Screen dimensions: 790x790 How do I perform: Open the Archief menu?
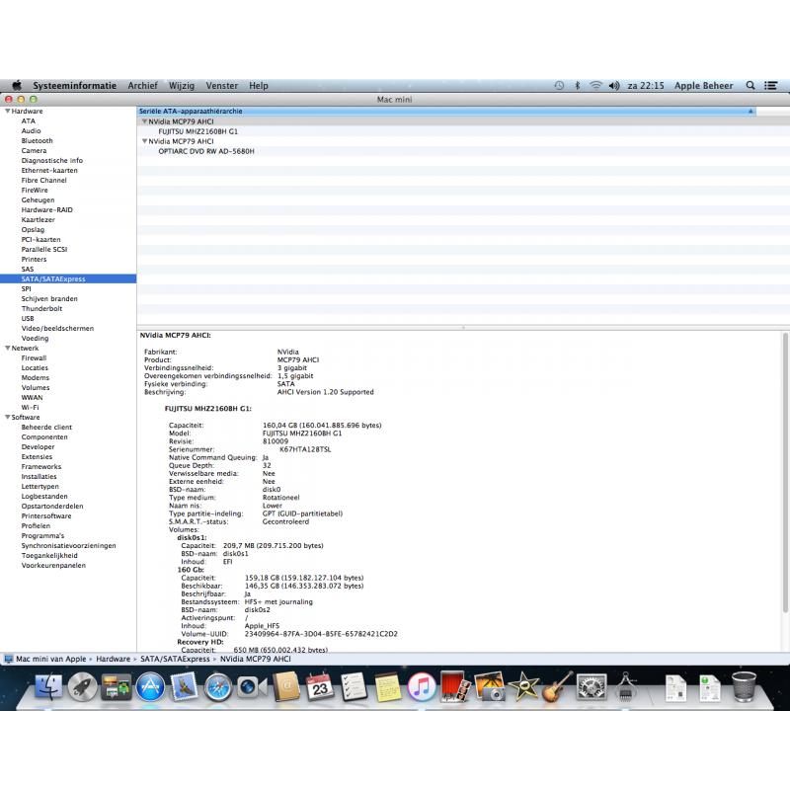click(142, 85)
